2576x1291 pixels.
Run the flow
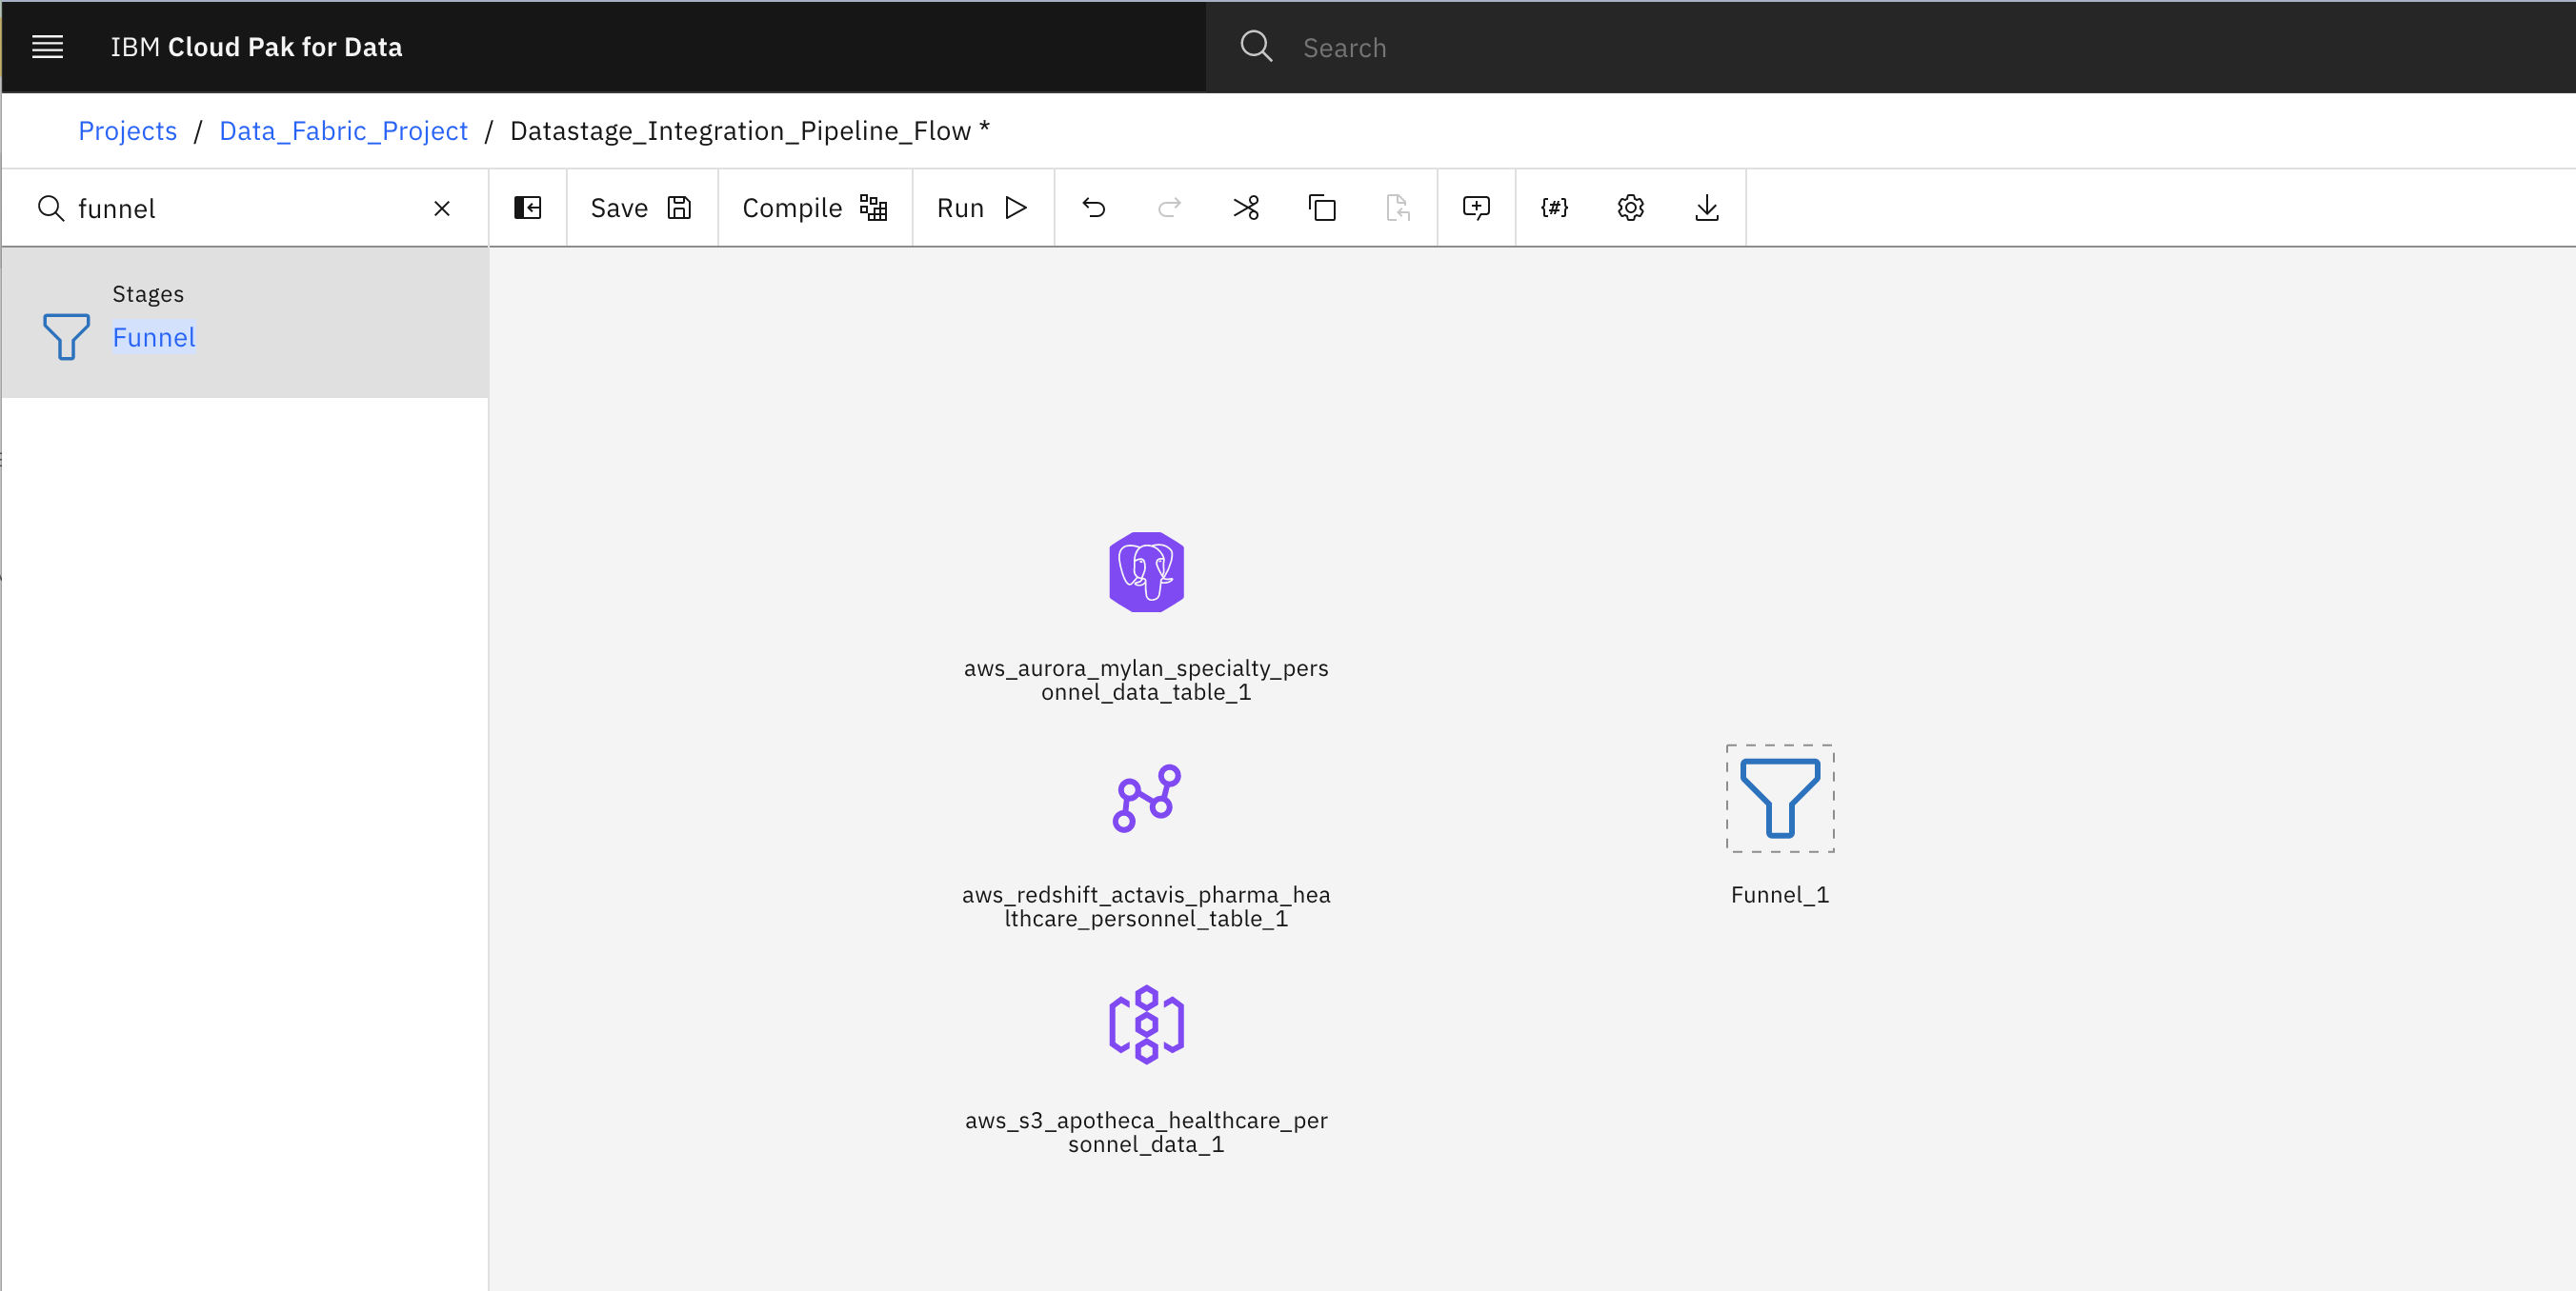click(x=982, y=208)
